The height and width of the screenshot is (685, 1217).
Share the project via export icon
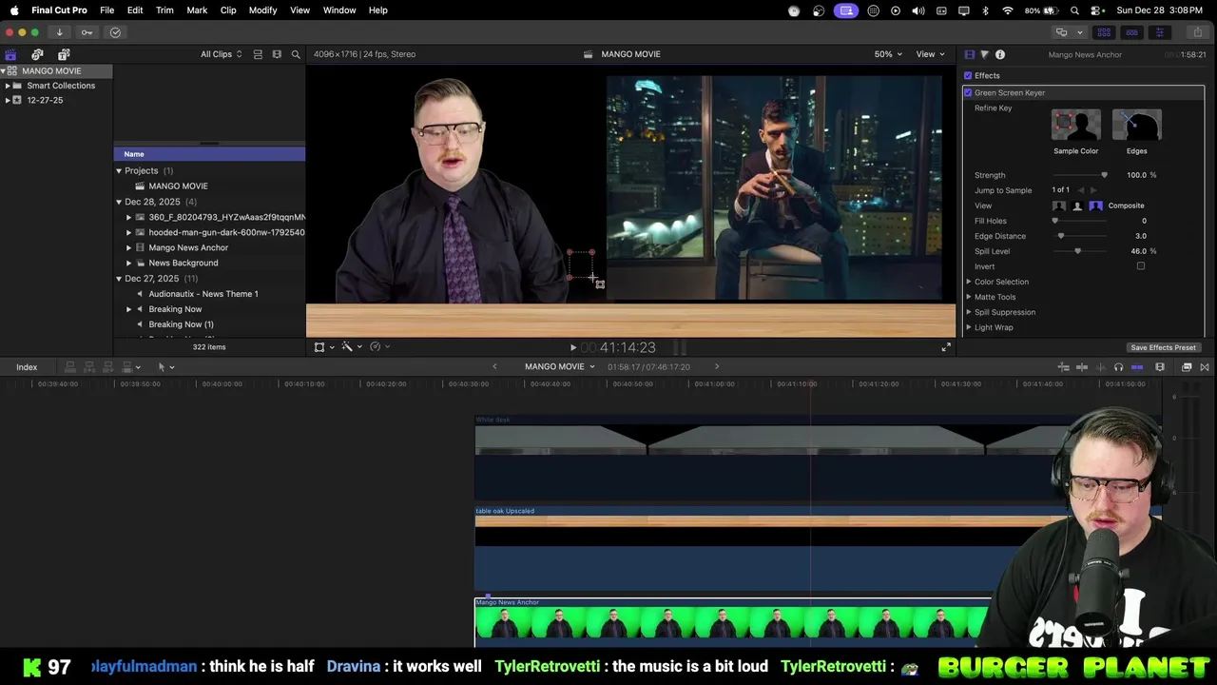point(1197,32)
